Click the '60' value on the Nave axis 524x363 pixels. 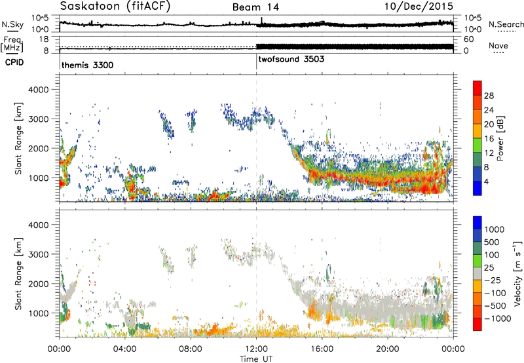click(x=468, y=39)
